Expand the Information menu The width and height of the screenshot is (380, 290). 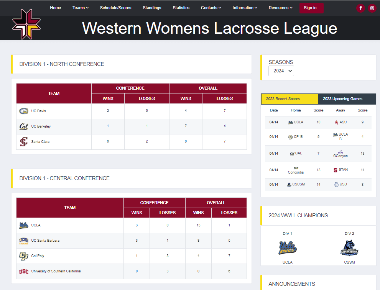pos(245,8)
